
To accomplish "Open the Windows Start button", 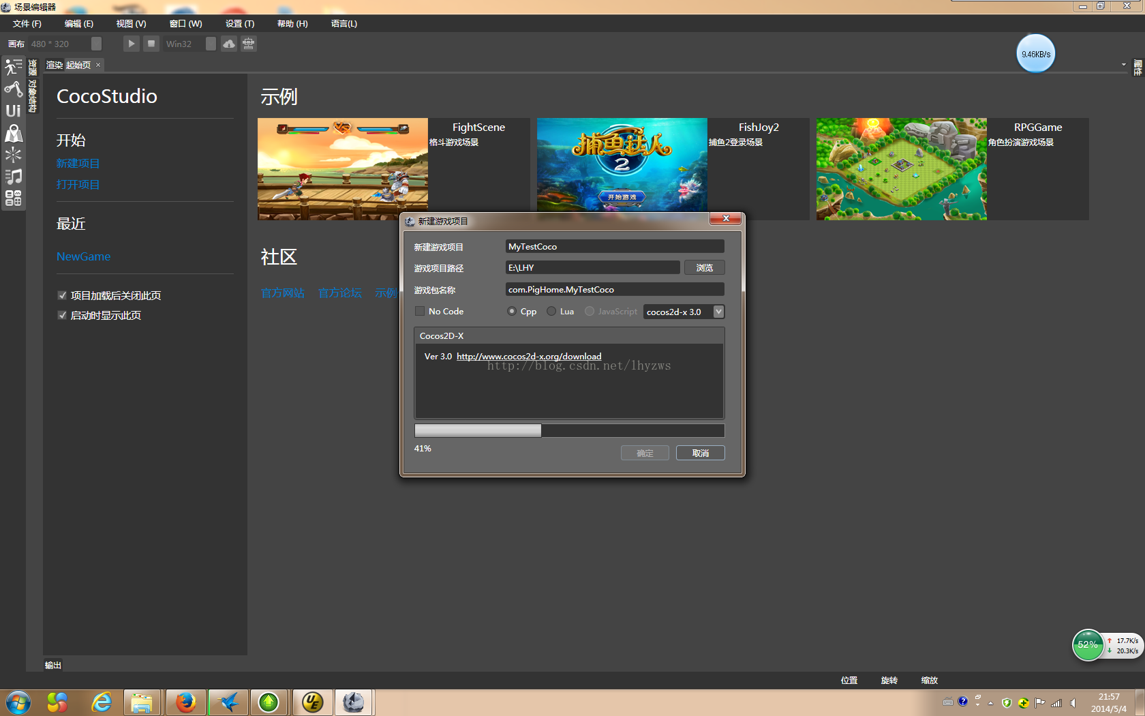I will (x=18, y=702).
